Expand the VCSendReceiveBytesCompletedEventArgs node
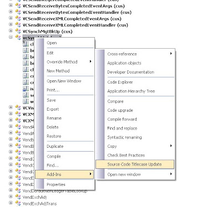Screen dimensions: 222x207 11,5
